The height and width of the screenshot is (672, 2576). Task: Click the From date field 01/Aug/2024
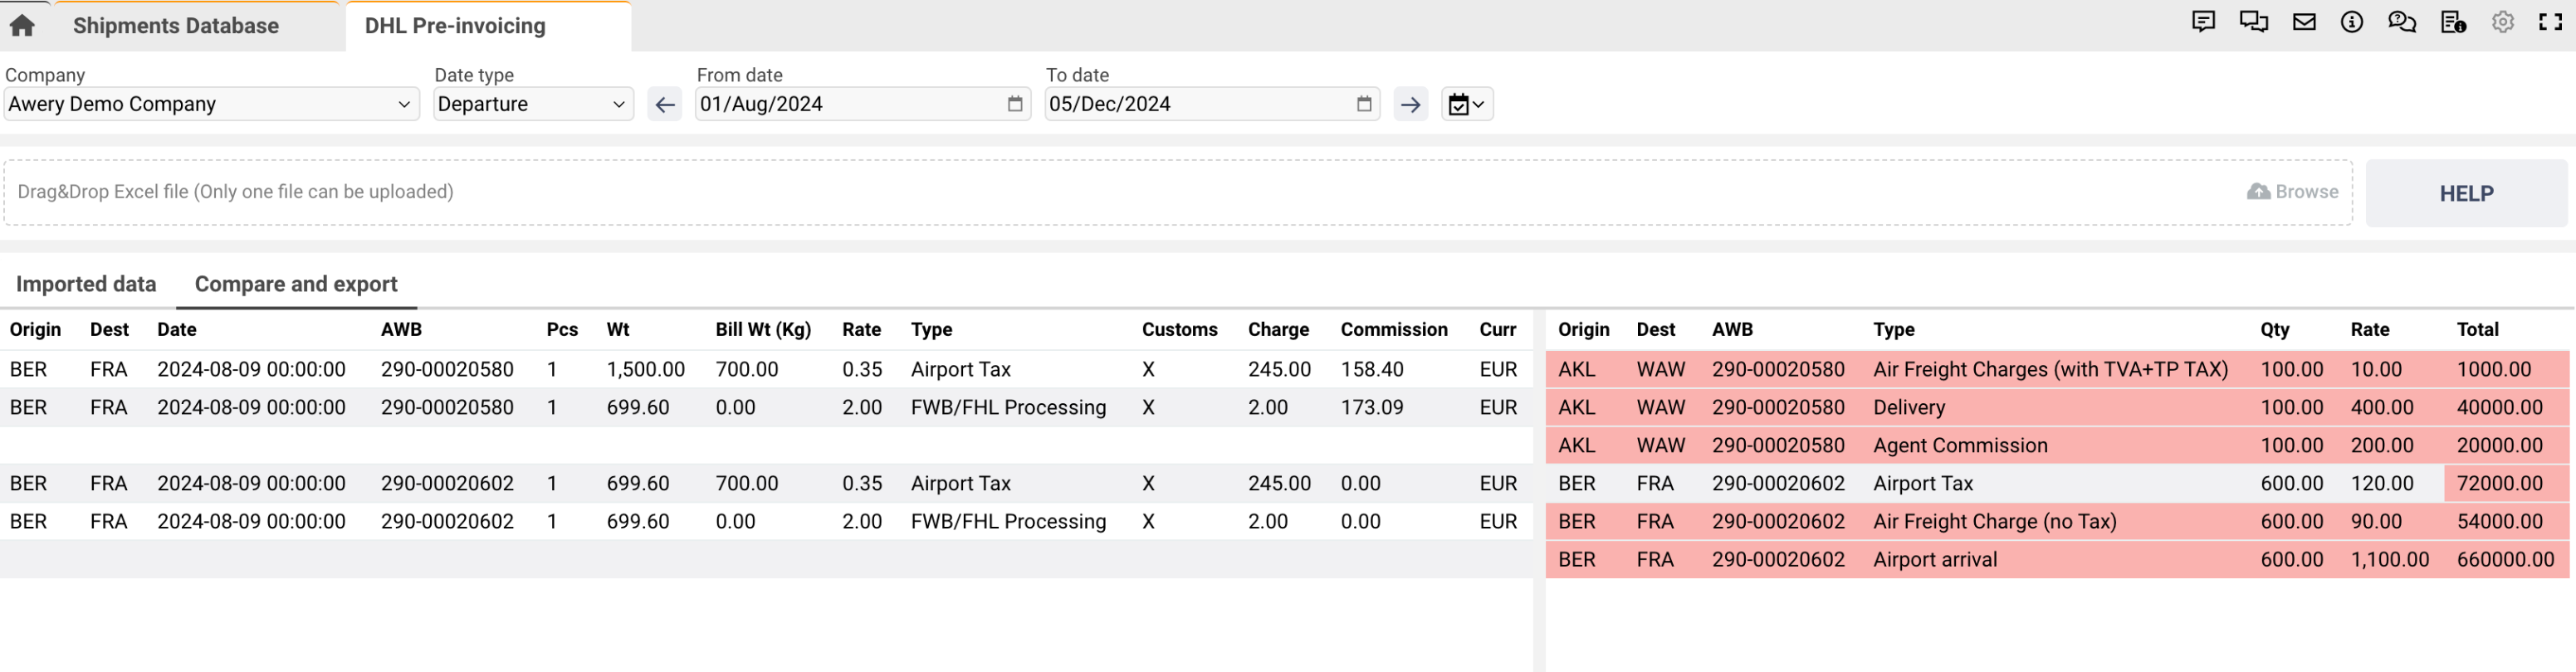pyautogui.click(x=862, y=104)
